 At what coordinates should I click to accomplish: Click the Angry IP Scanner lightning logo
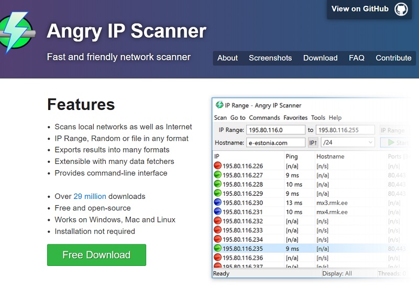tap(17, 32)
